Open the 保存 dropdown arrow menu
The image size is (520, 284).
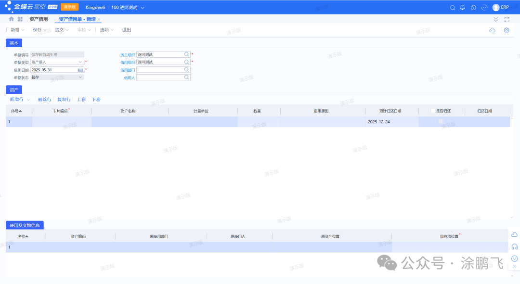(x=45, y=30)
